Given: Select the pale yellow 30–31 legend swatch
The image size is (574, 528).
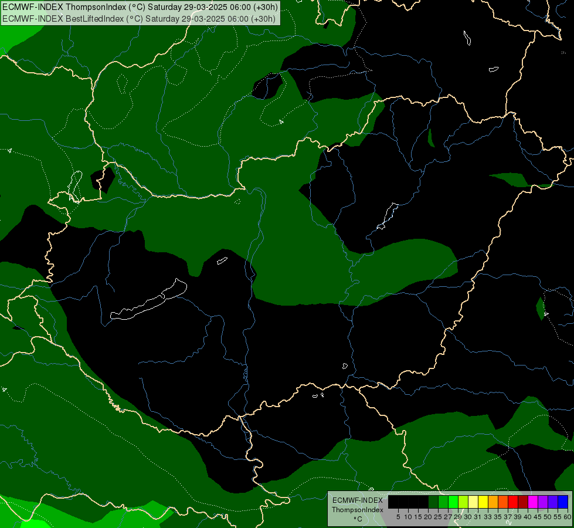Looking at the screenshot, I should [473, 502].
